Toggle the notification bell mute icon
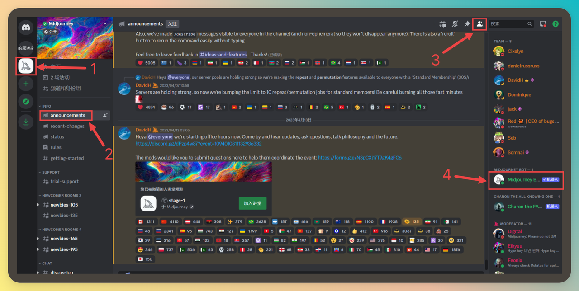 (x=455, y=24)
